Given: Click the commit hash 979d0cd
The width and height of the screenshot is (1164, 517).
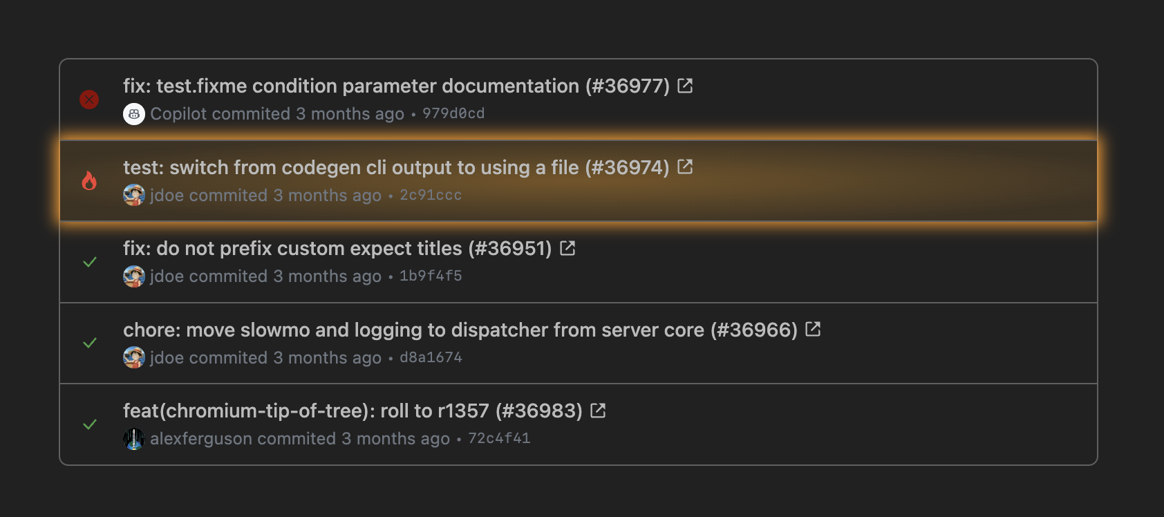Looking at the screenshot, I should [x=453, y=113].
